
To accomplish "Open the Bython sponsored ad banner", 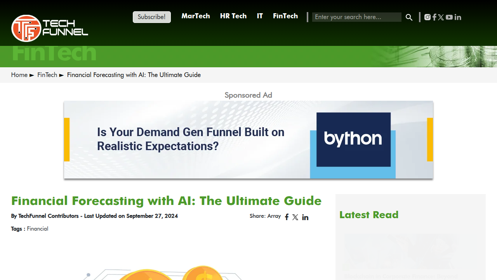I will click(x=248, y=140).
